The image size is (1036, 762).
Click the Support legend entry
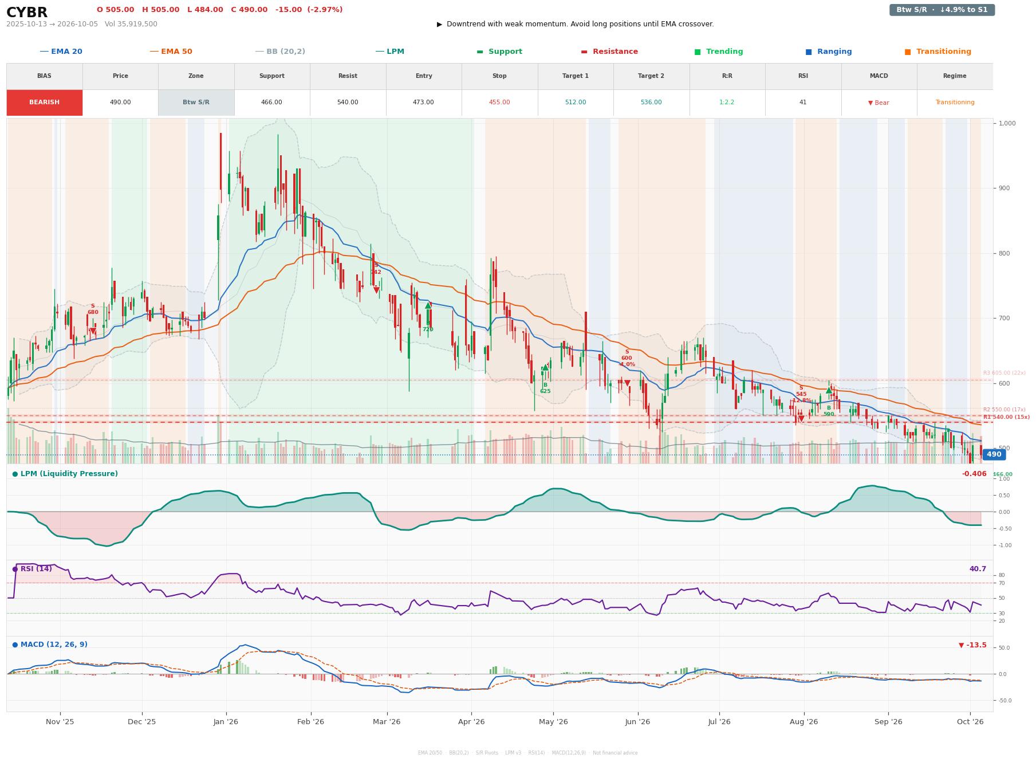pyautogui.click(x=499, y=52)
